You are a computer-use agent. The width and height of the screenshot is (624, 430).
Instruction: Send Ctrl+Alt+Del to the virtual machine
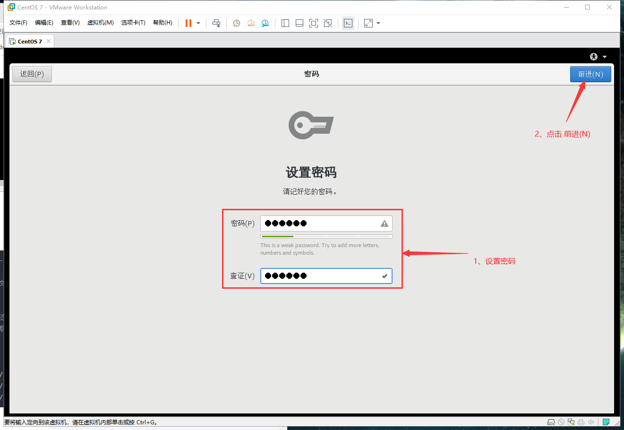[216, 23]
